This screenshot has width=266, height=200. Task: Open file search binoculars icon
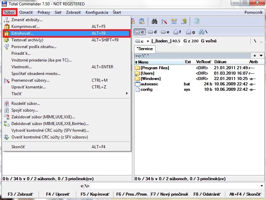pyautogui.click(x=154, y=22)
